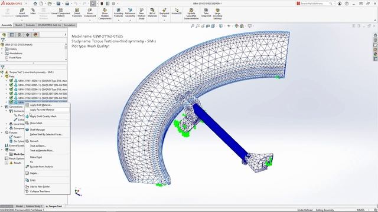Switch to the Assembly ribbon tab

[x=6, y=25]
